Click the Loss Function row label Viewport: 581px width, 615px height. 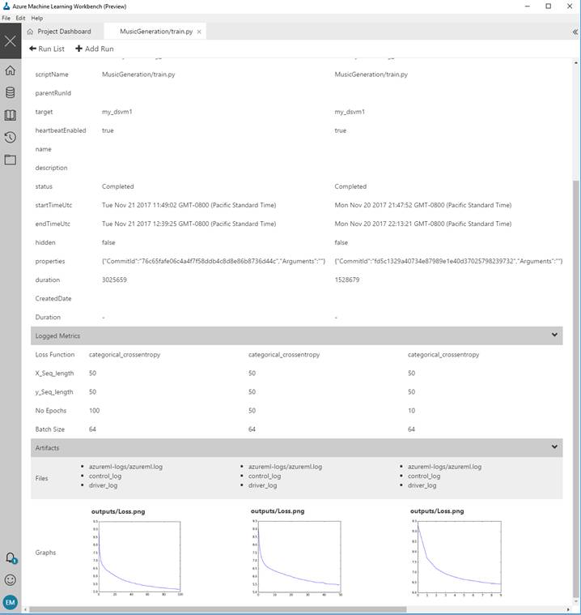click(x=55, y=355)
